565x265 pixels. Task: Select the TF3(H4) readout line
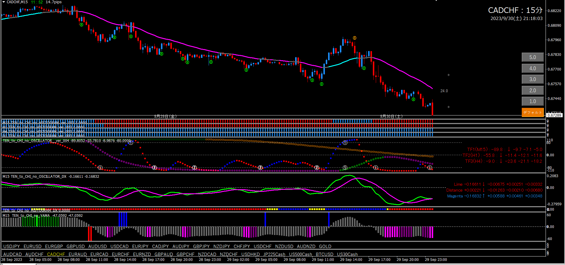click(x=503, y=161)
